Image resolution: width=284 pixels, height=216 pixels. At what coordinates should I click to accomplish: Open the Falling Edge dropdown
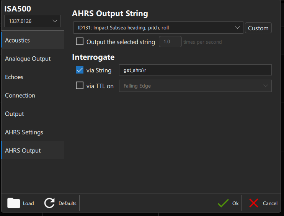[x=195, y=86]
